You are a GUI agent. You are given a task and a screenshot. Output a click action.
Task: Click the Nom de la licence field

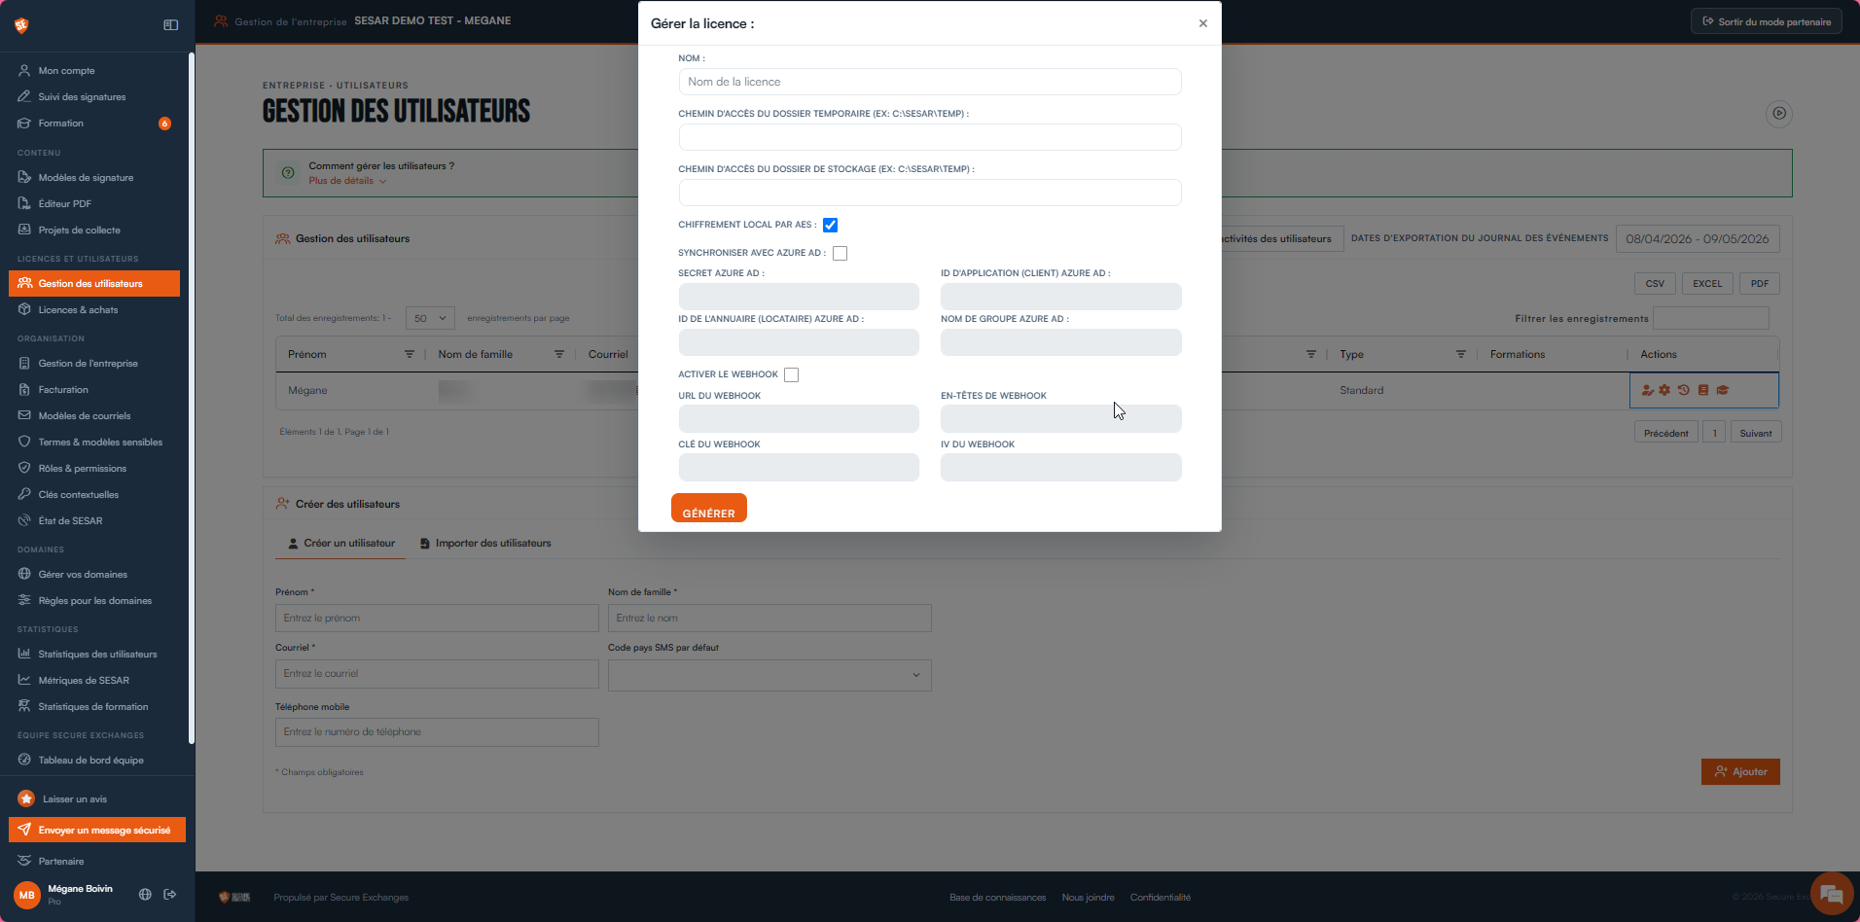click(x=930, y=82)
